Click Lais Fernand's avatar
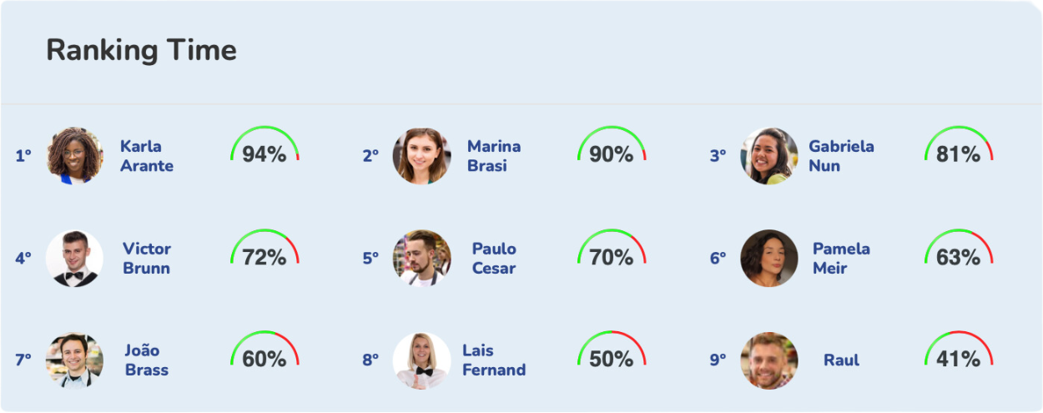 (x=421, y=360)
